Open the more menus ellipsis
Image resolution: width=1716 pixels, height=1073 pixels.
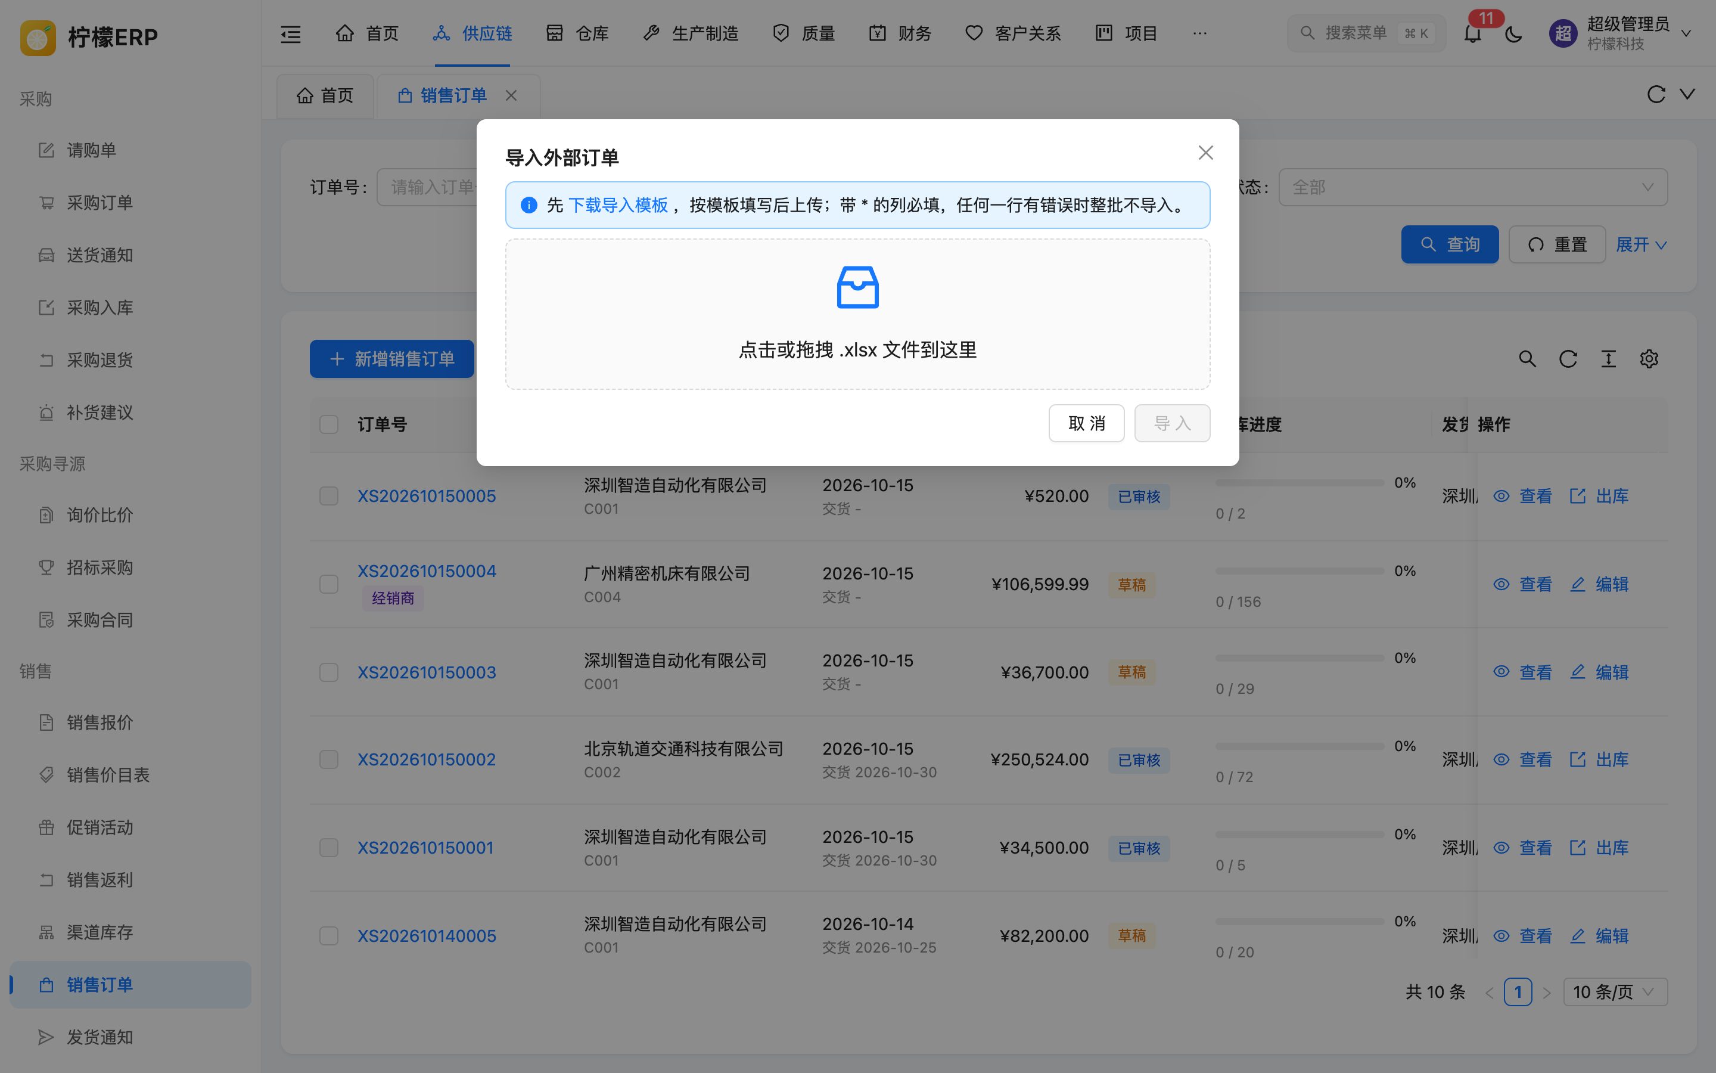click(1200, 33)
